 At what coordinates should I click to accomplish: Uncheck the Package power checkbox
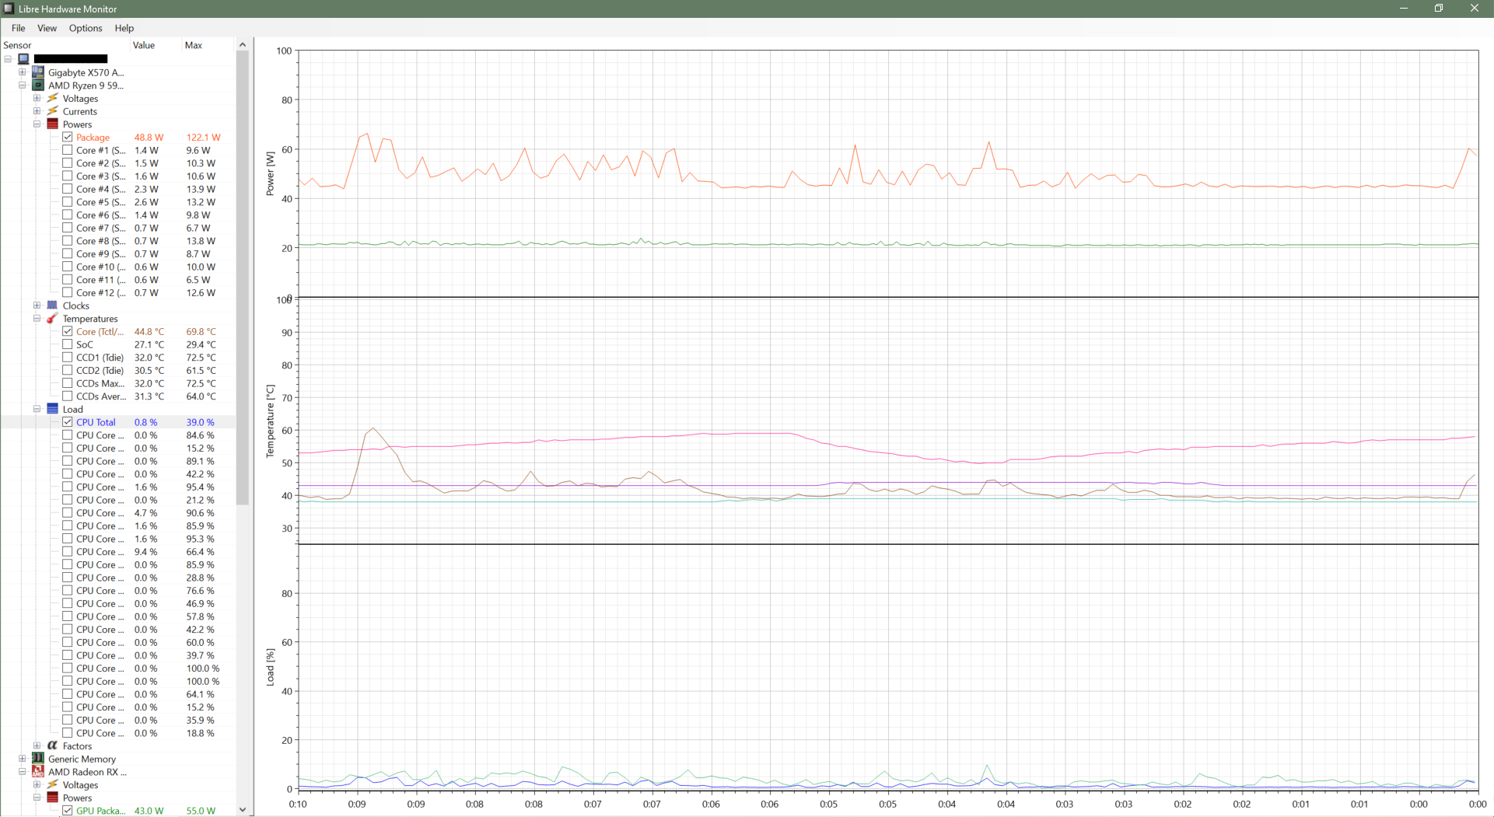click(68, 137)
